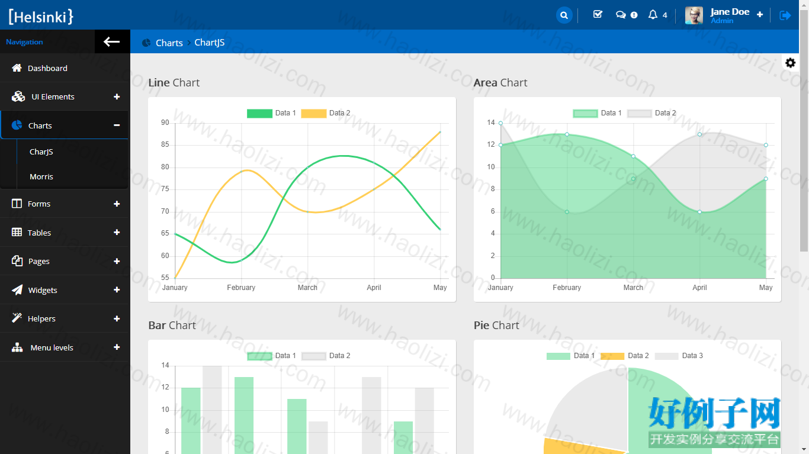Expand the UI Elements menu

coord(117,96)
